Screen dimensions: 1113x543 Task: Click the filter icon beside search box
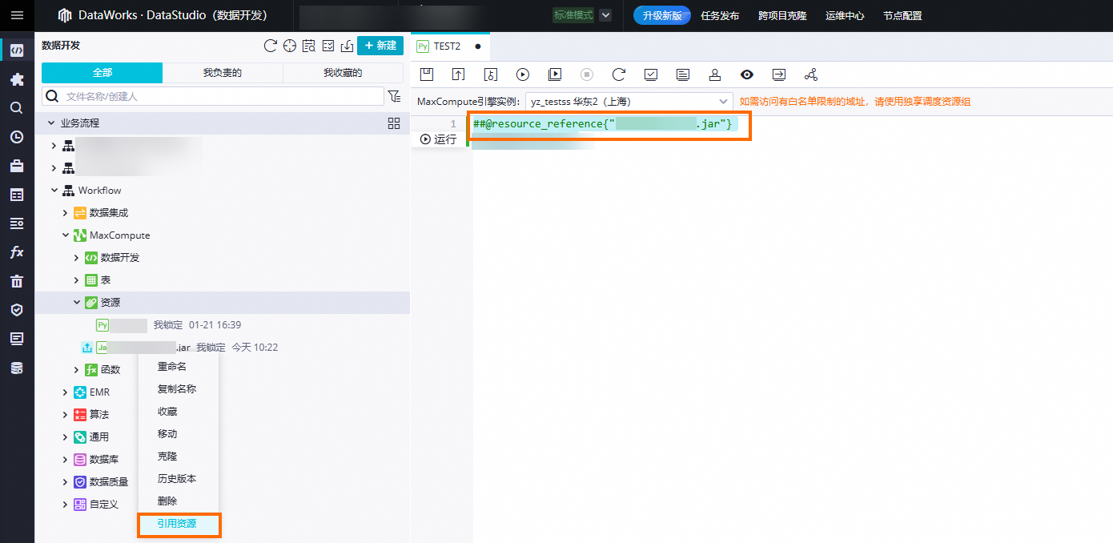tap(394, 96)
